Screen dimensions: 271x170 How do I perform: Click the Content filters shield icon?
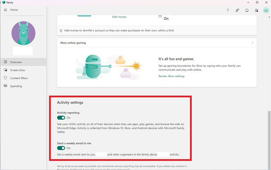click(5, 78)
